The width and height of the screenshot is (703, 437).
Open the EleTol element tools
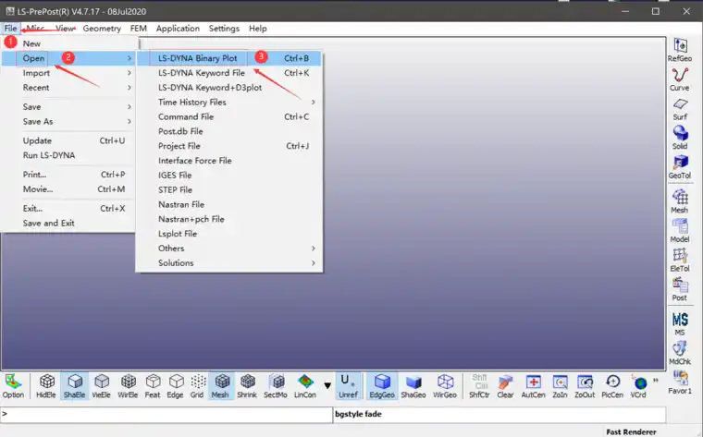coord(680,261)
